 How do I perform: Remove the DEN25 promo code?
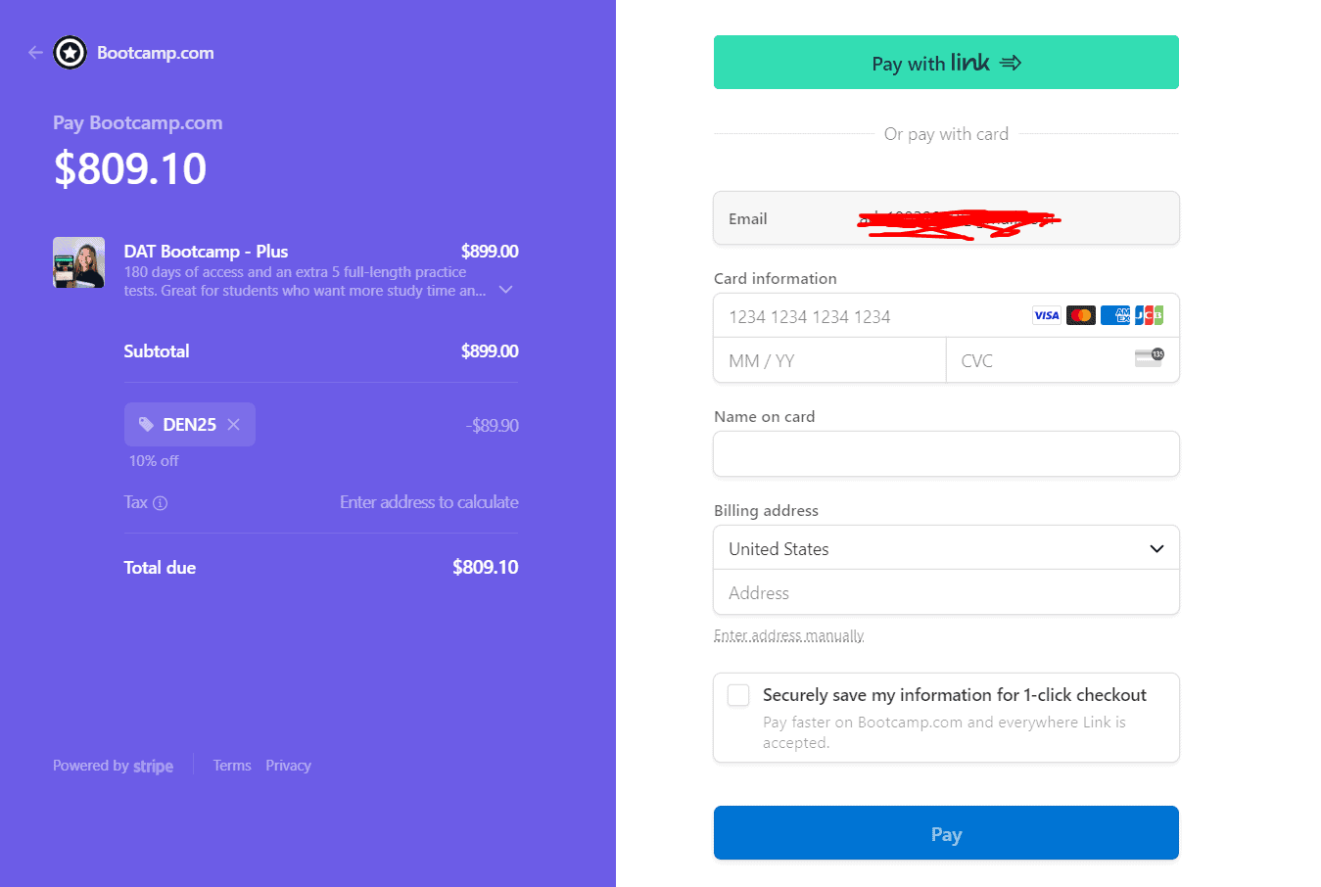pos(233,425)
